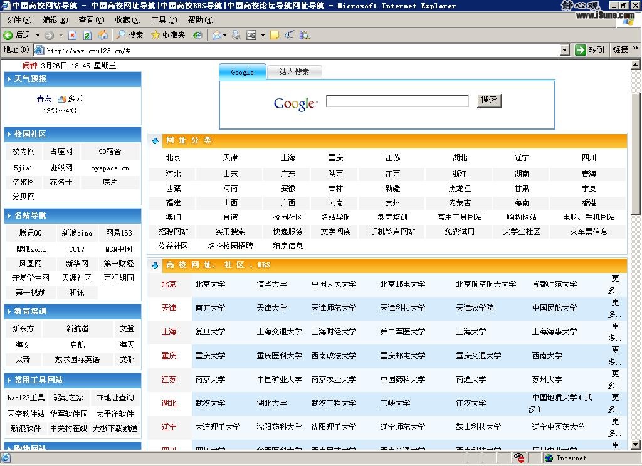
Task: Open the 清华大学 link
Action: coord(271,284)
